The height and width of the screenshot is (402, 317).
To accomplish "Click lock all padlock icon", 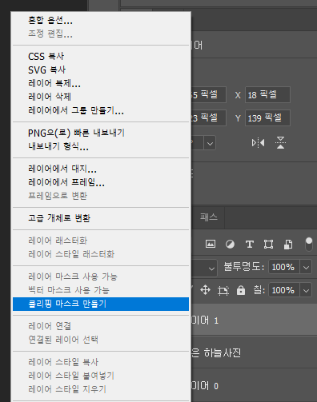I will (241, 290).
